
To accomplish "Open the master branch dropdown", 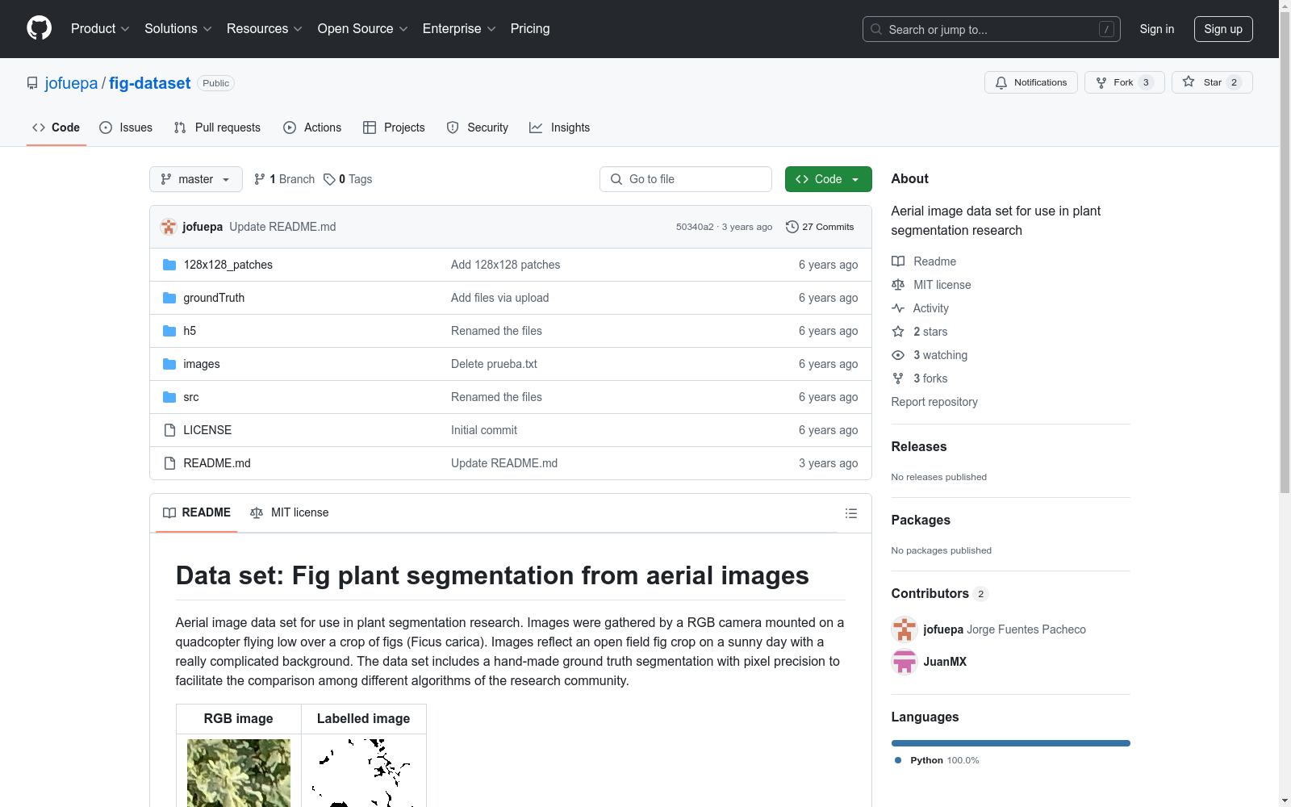I will [196, 179].
